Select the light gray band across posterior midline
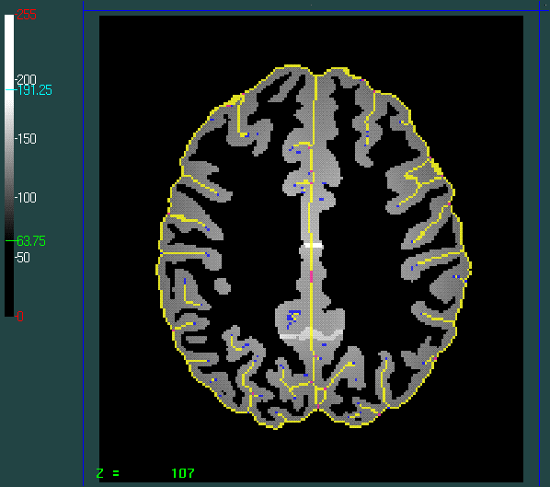This screenshot has height=487, width=550. click(x=311, y=334)
